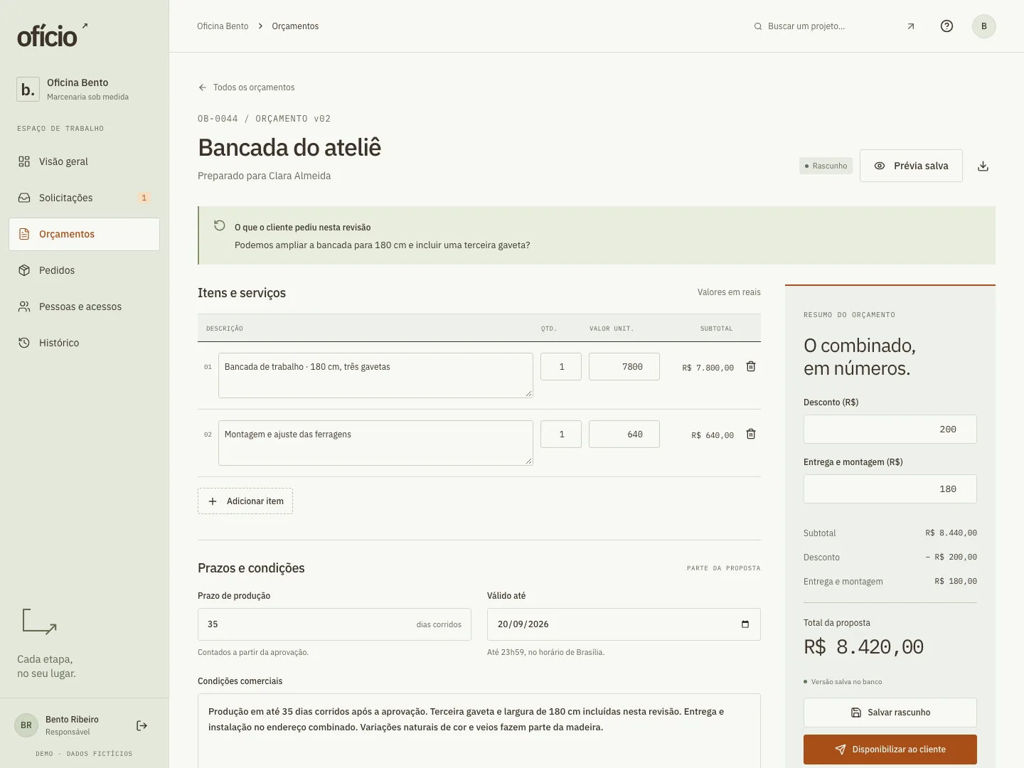Edit the Bancada de trabalho description field
The width and height of the screenshot is (1024, 768).
(375, 375)
